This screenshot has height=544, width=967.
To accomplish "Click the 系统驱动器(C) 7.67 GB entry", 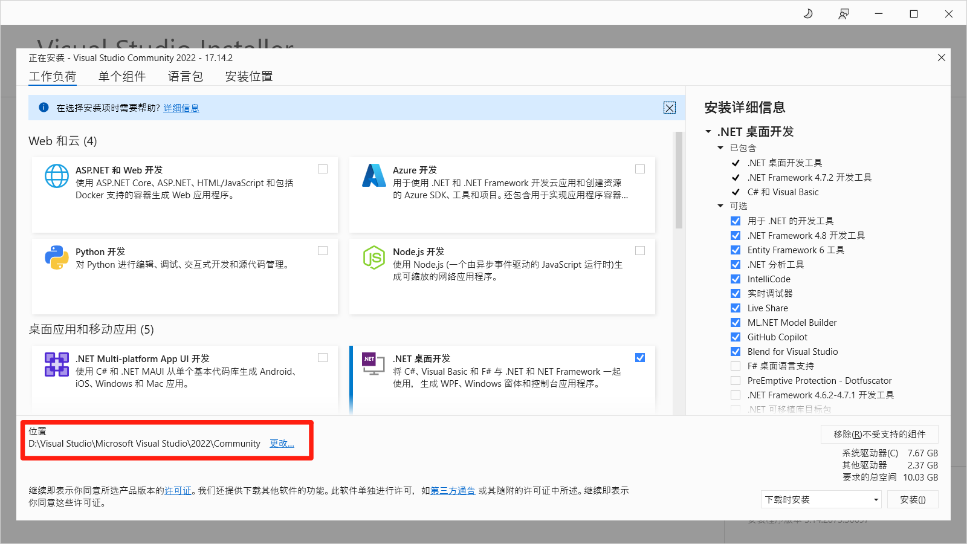I will (890, 453).
